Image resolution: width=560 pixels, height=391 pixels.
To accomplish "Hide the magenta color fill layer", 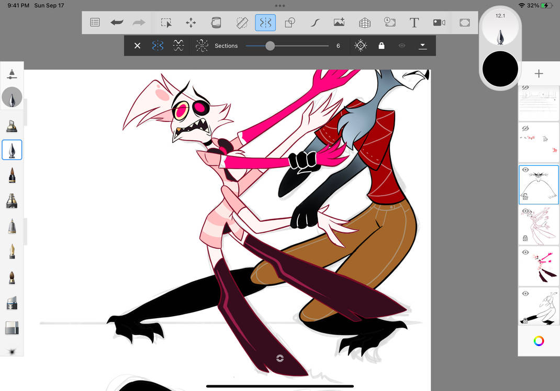I will [x=525, y=252].
